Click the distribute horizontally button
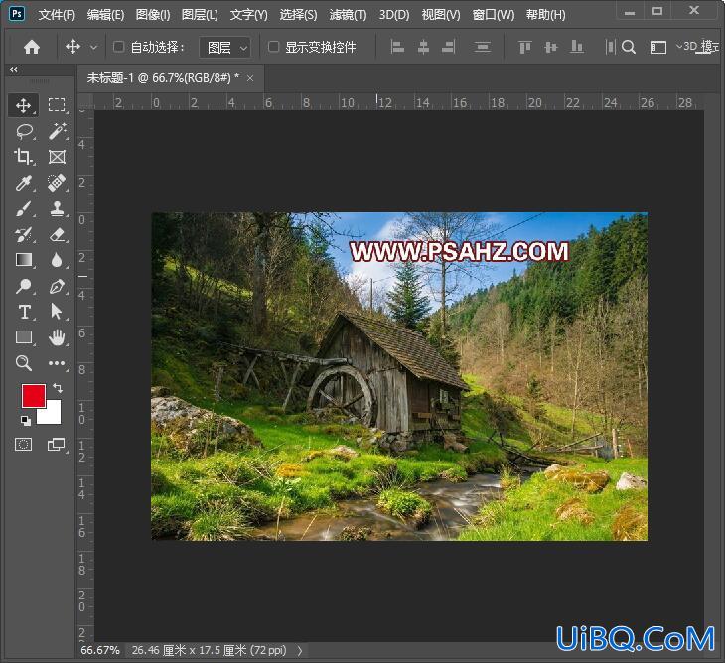The width and height of the screenshot is (725, 663). tap(611, 47)
